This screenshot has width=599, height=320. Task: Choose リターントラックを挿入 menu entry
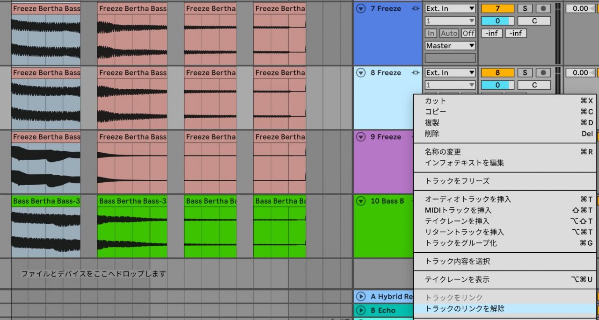pos(505,232)
